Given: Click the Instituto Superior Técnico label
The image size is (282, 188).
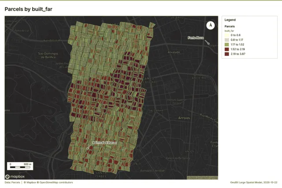Looking at the screenshot, I should coord(177,101).
